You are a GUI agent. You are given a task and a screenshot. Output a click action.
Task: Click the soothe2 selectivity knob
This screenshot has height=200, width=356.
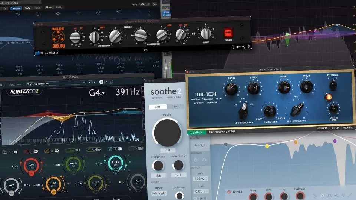178,165
